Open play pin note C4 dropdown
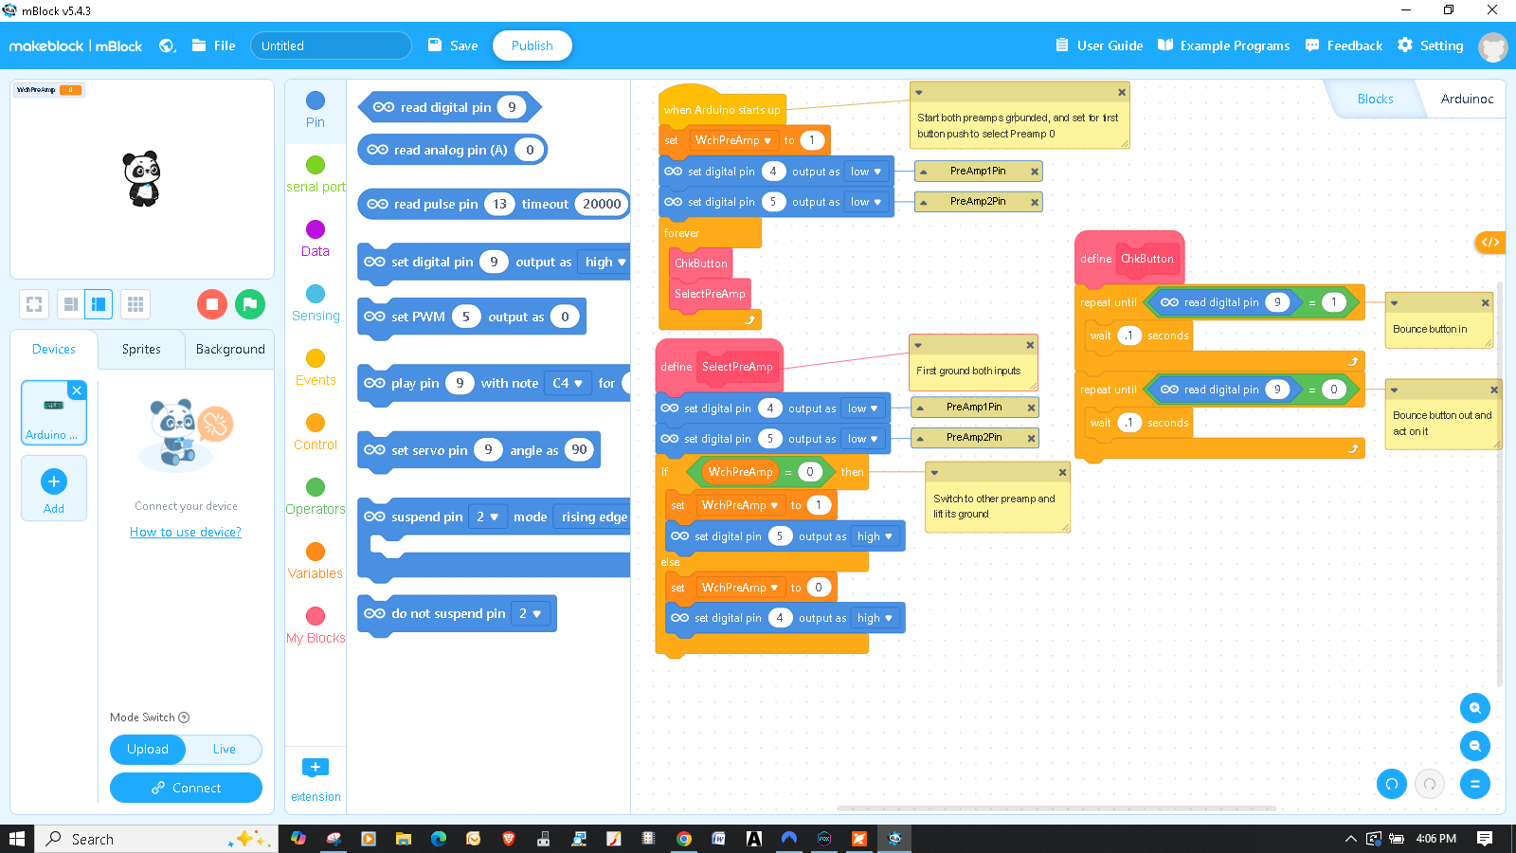 point(568,383)
